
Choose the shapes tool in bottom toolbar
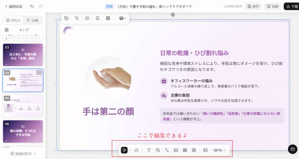click(x=158, y=150)
